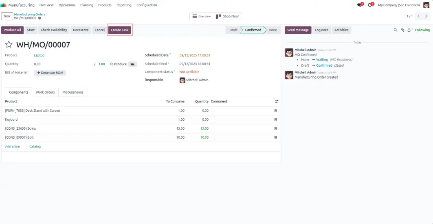Open attachments via paperclip icon
Viewport: 433px width, 224px height.
pos(402,30)
